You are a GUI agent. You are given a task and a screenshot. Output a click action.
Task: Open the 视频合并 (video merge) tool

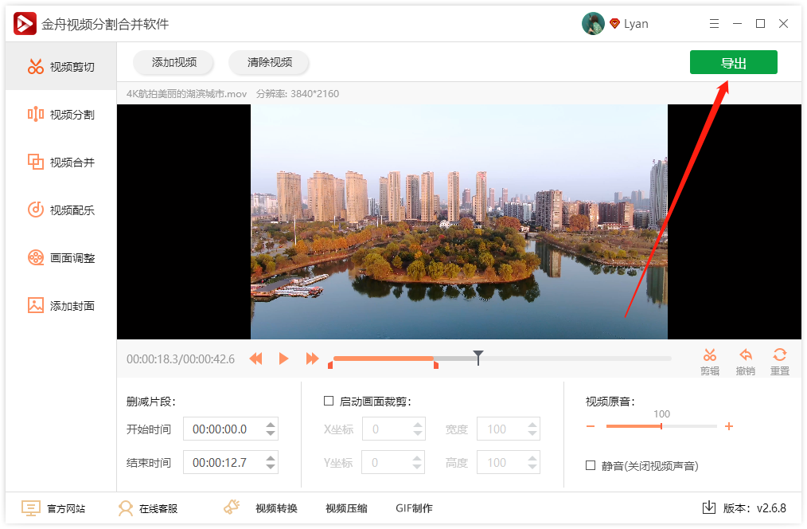[x=59, y=162]
